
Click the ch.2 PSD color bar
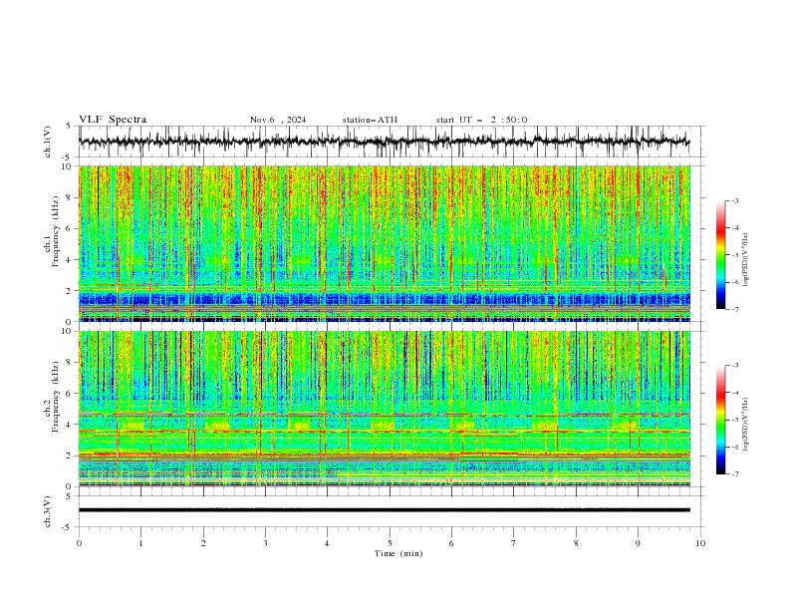click(720, 420)
